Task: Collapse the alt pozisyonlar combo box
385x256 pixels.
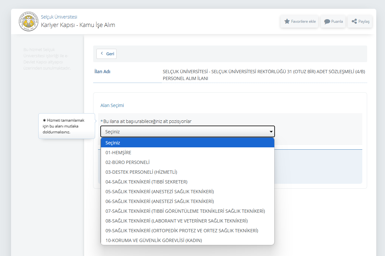Action: 188,131
